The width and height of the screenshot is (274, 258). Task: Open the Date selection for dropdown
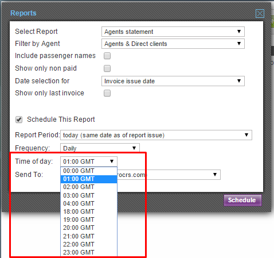click(173, 81)
